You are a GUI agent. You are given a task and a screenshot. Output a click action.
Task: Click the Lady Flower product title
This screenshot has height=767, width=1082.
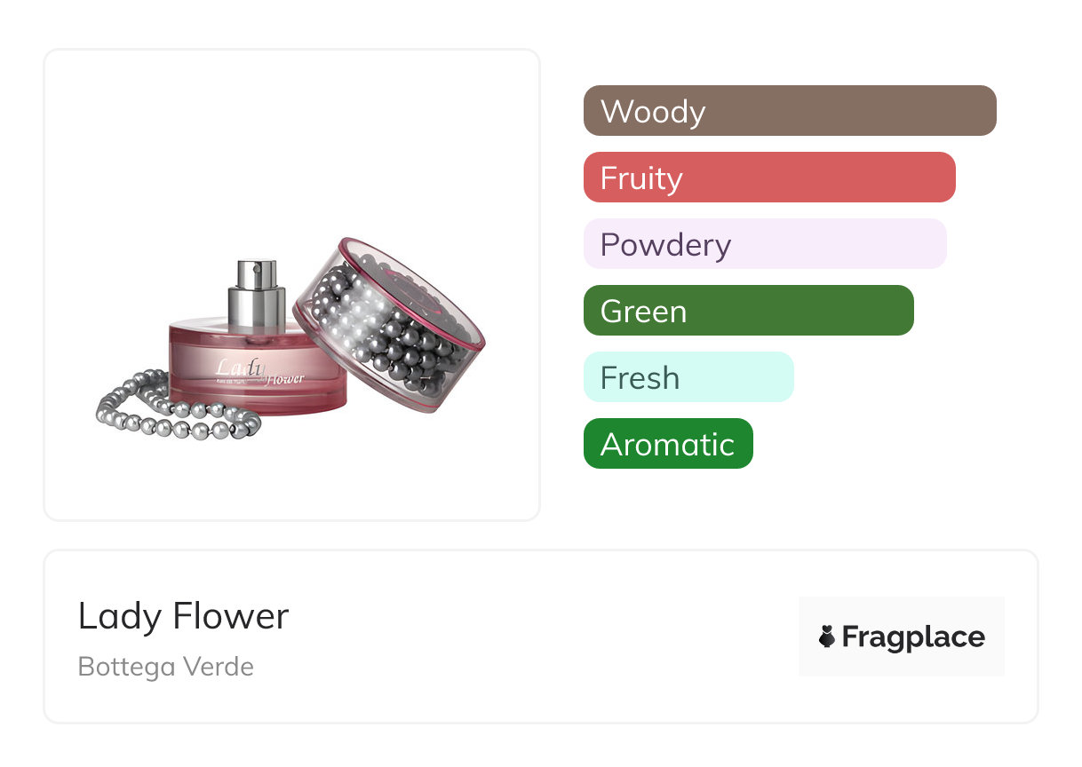click(x=183, y=616)
